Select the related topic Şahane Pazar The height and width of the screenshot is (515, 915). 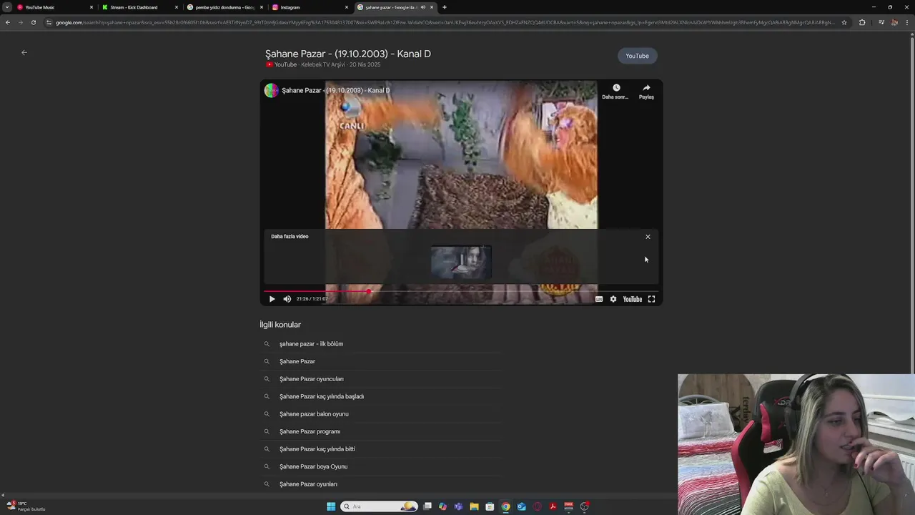[297, 361]
